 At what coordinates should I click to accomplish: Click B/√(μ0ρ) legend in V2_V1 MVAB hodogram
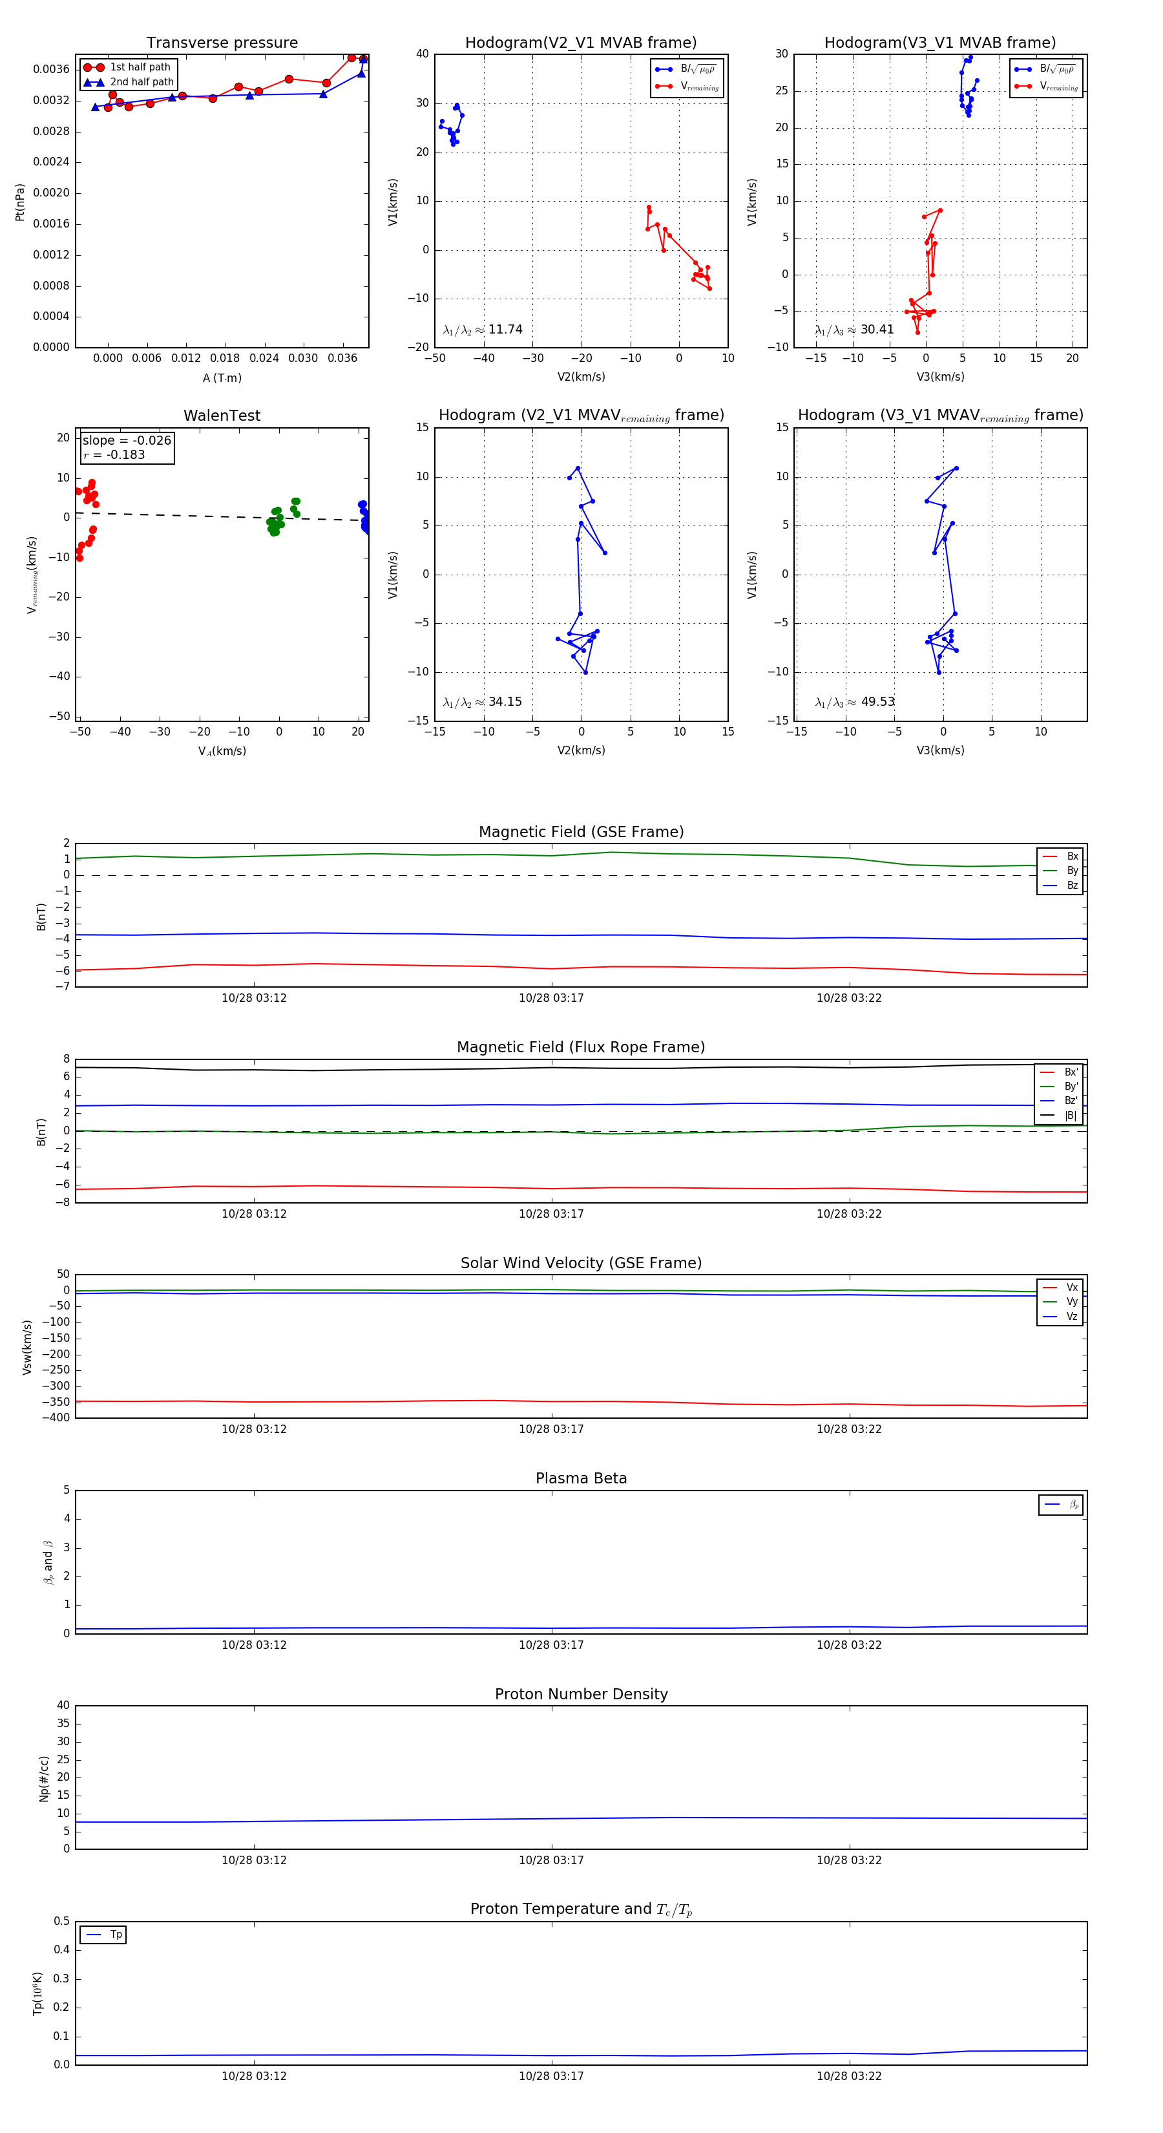(x=686, y=70)
